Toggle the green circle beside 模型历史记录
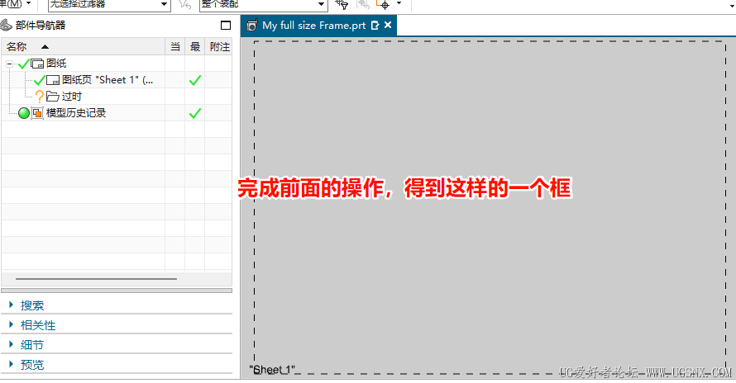736x383 pixels. click(24, 113)
